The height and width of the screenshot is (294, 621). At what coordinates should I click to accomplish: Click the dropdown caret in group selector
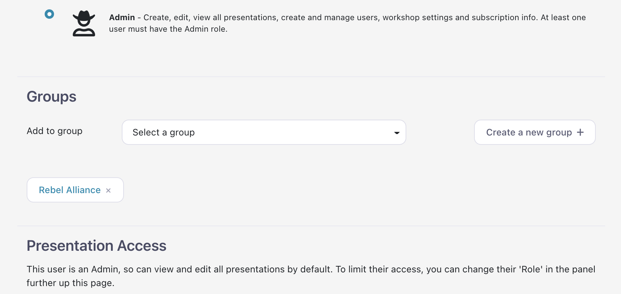tap(397, 133)
